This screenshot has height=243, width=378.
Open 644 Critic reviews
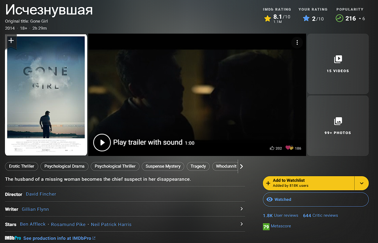[x=320, y=215]
